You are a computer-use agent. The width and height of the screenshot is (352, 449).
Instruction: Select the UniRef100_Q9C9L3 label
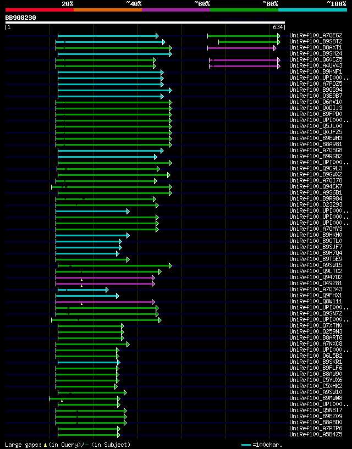[316, 168]
